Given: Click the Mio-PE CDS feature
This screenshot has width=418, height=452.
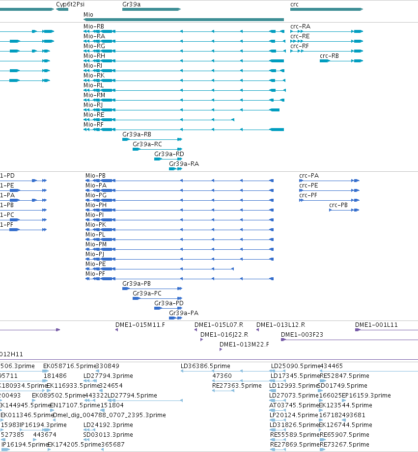Looking at the screenshot, I should click(160, 269).
